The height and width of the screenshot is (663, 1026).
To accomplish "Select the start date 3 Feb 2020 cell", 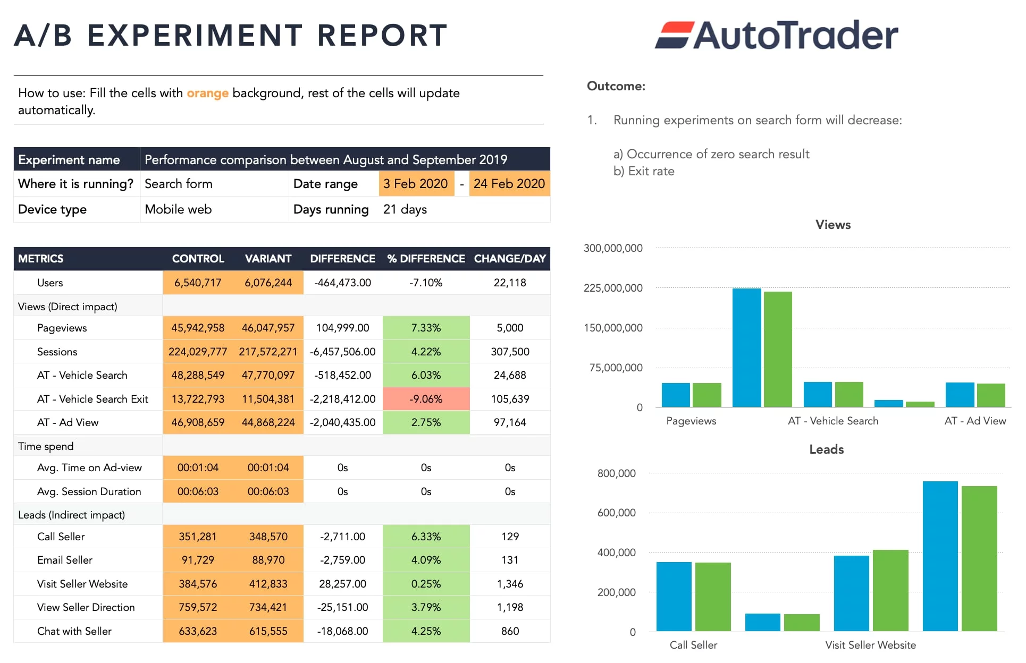I will [416, 184].
